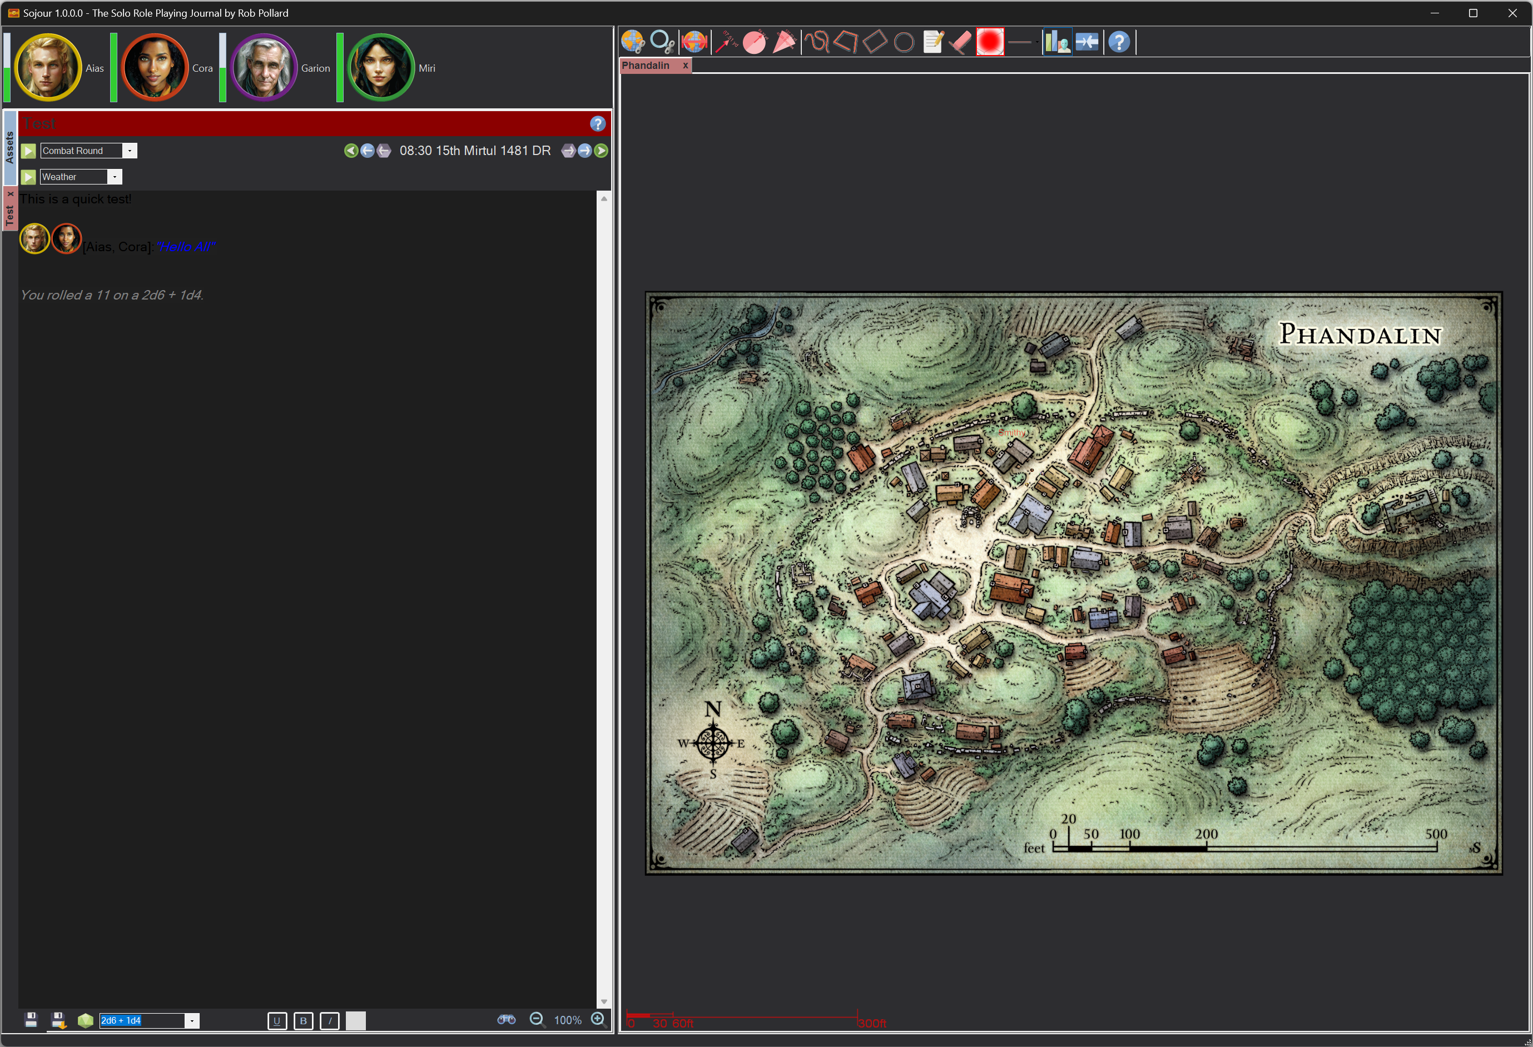1533x1047 pixels.
Task: Open the Assets side tab
Action: [9, 147]
